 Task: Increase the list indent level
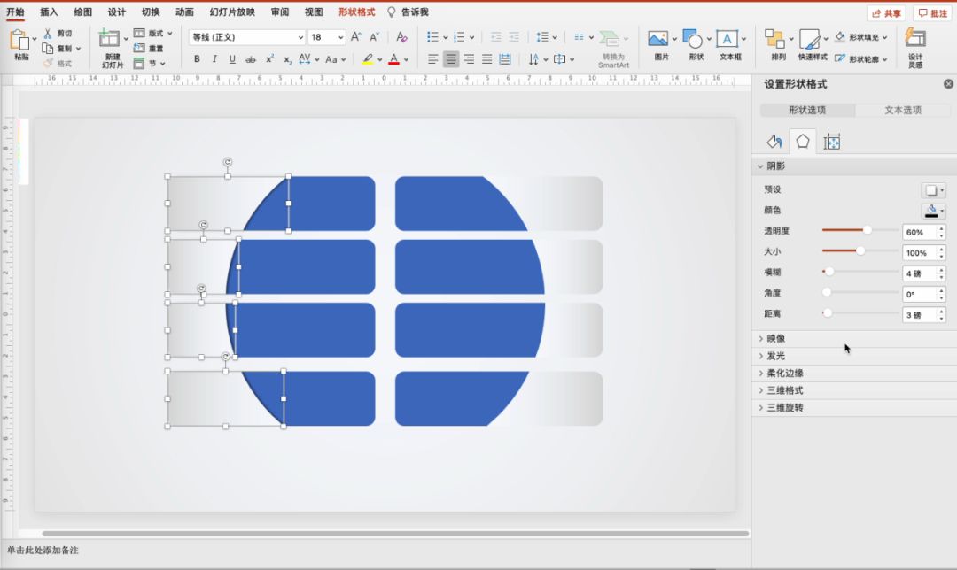[515, 37]
